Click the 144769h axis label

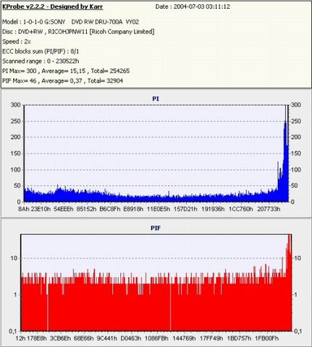[x=184, y=338]
